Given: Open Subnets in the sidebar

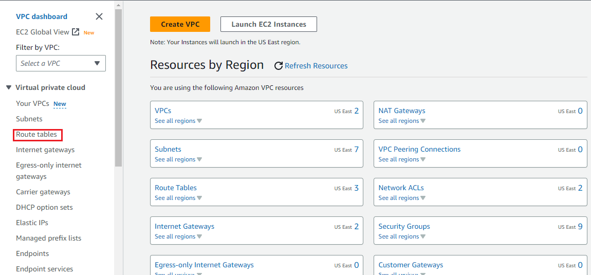Looking at the screenshot, I should [x=29, y=119].
